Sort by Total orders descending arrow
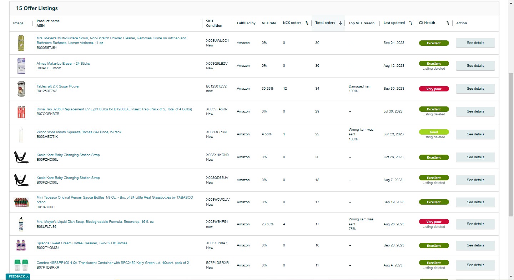The height and width of the screenshot is (280, 514). click(x=340, y=23)
